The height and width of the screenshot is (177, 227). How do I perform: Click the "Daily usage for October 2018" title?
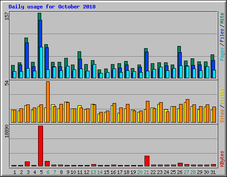coord(52,7)
